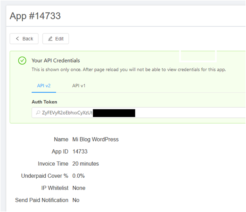Viewport: 246px width, 212px height.
Task: Select the API v2 tab
Action: coord(44,86)
